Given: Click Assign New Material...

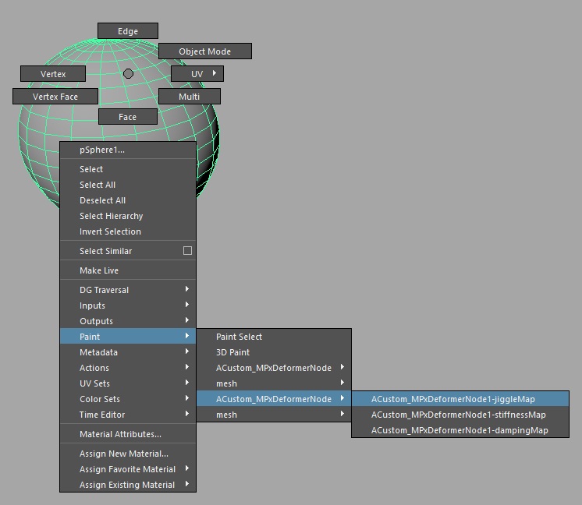Looking at the screenshot, I should 123,454.
